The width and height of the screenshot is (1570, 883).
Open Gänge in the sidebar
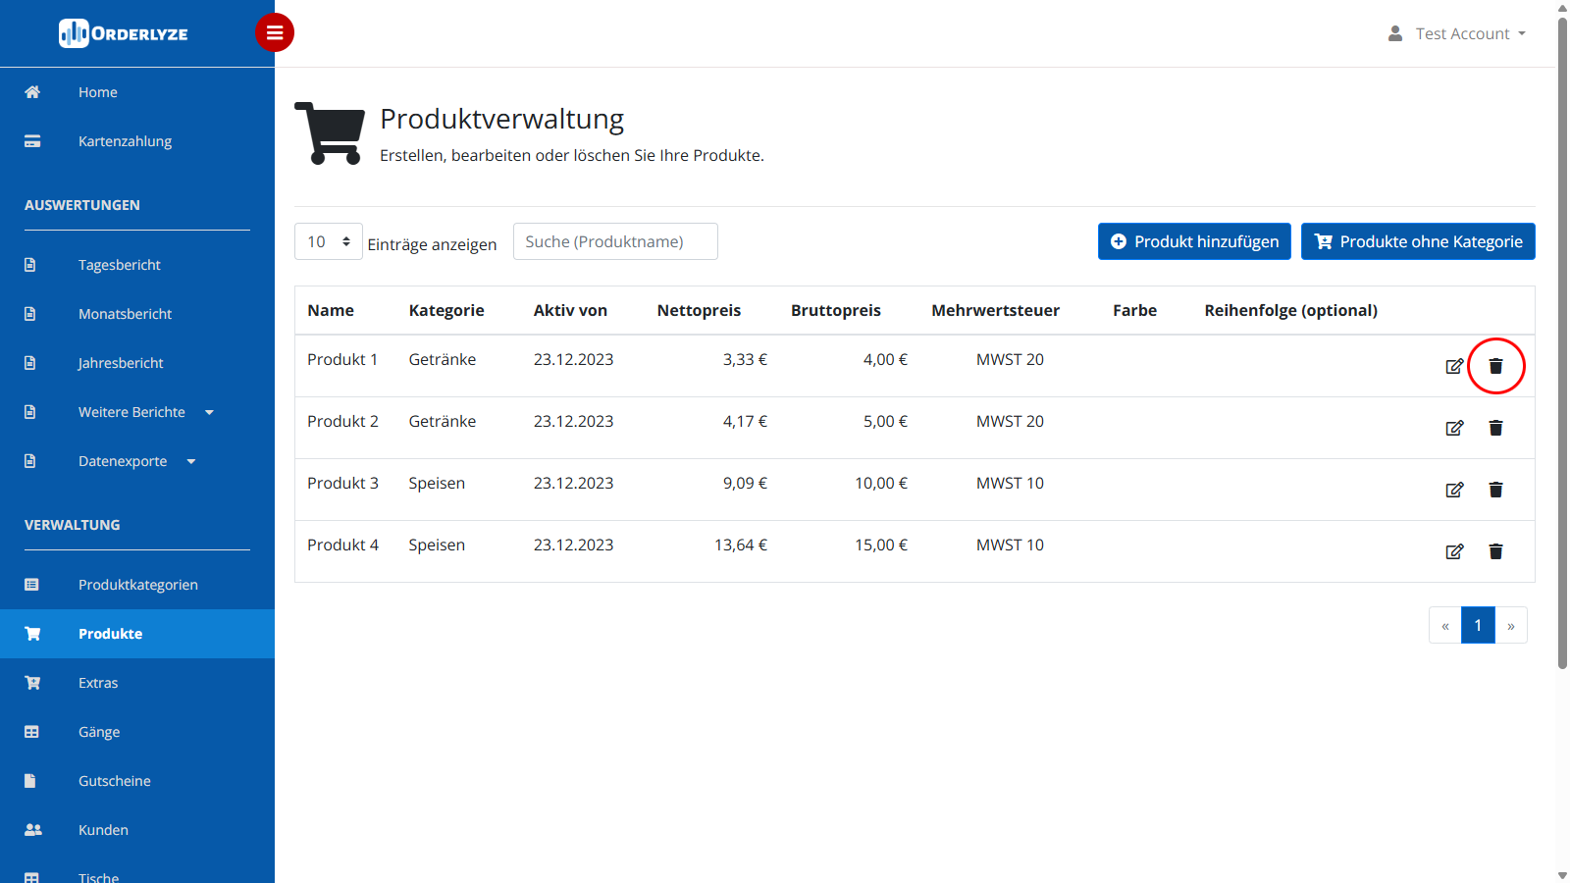137,732
